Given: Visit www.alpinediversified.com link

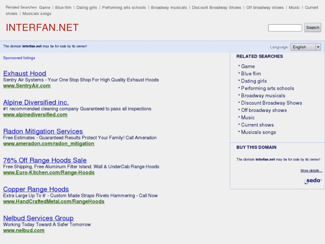Looking at the screenshot, I should point(35,115).
